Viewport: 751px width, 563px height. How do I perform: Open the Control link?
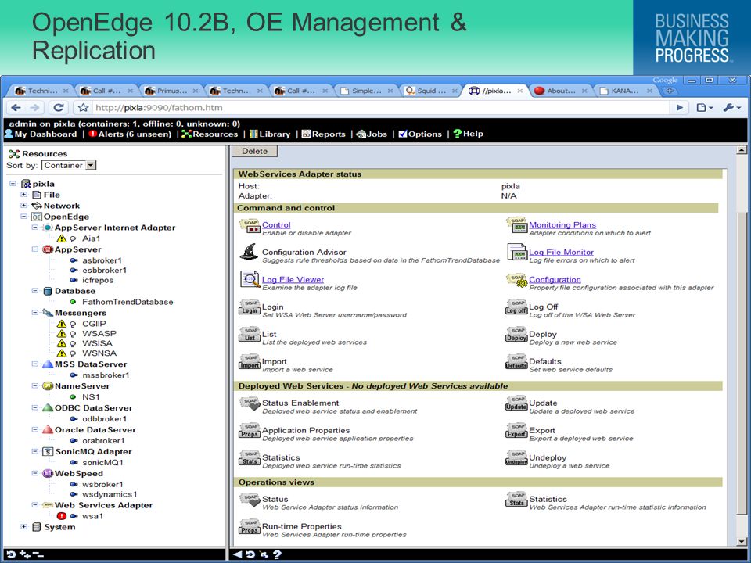click(x=276, y=225)
